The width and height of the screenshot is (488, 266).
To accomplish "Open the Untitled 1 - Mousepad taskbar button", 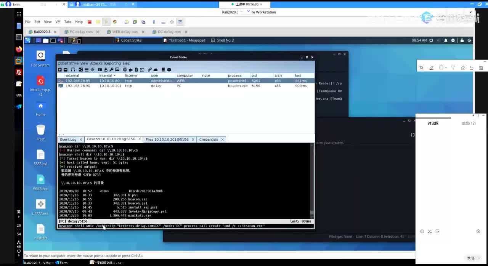I will click(185, 40).
